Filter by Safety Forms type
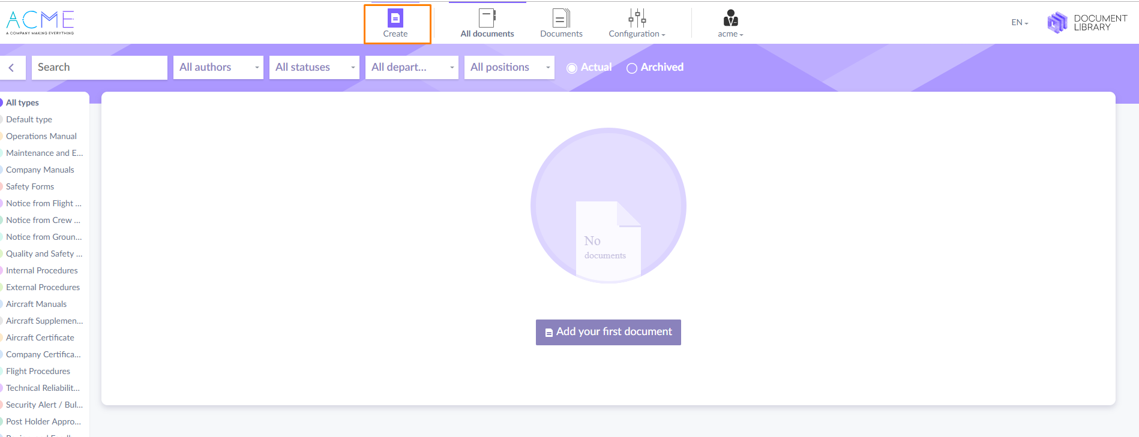Viewport: 1139px width, 437px height. (30, 186)
